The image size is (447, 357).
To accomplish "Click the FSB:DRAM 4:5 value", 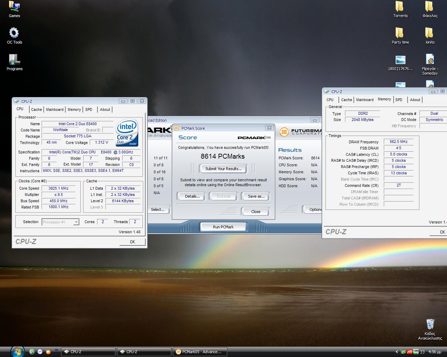I will pyautogui.click(x=398, y=148).
